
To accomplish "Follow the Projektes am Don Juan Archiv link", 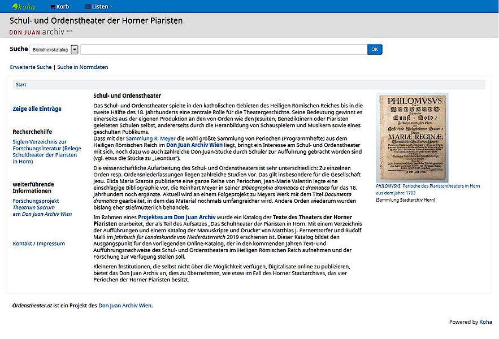I will [x=177, y=218].
